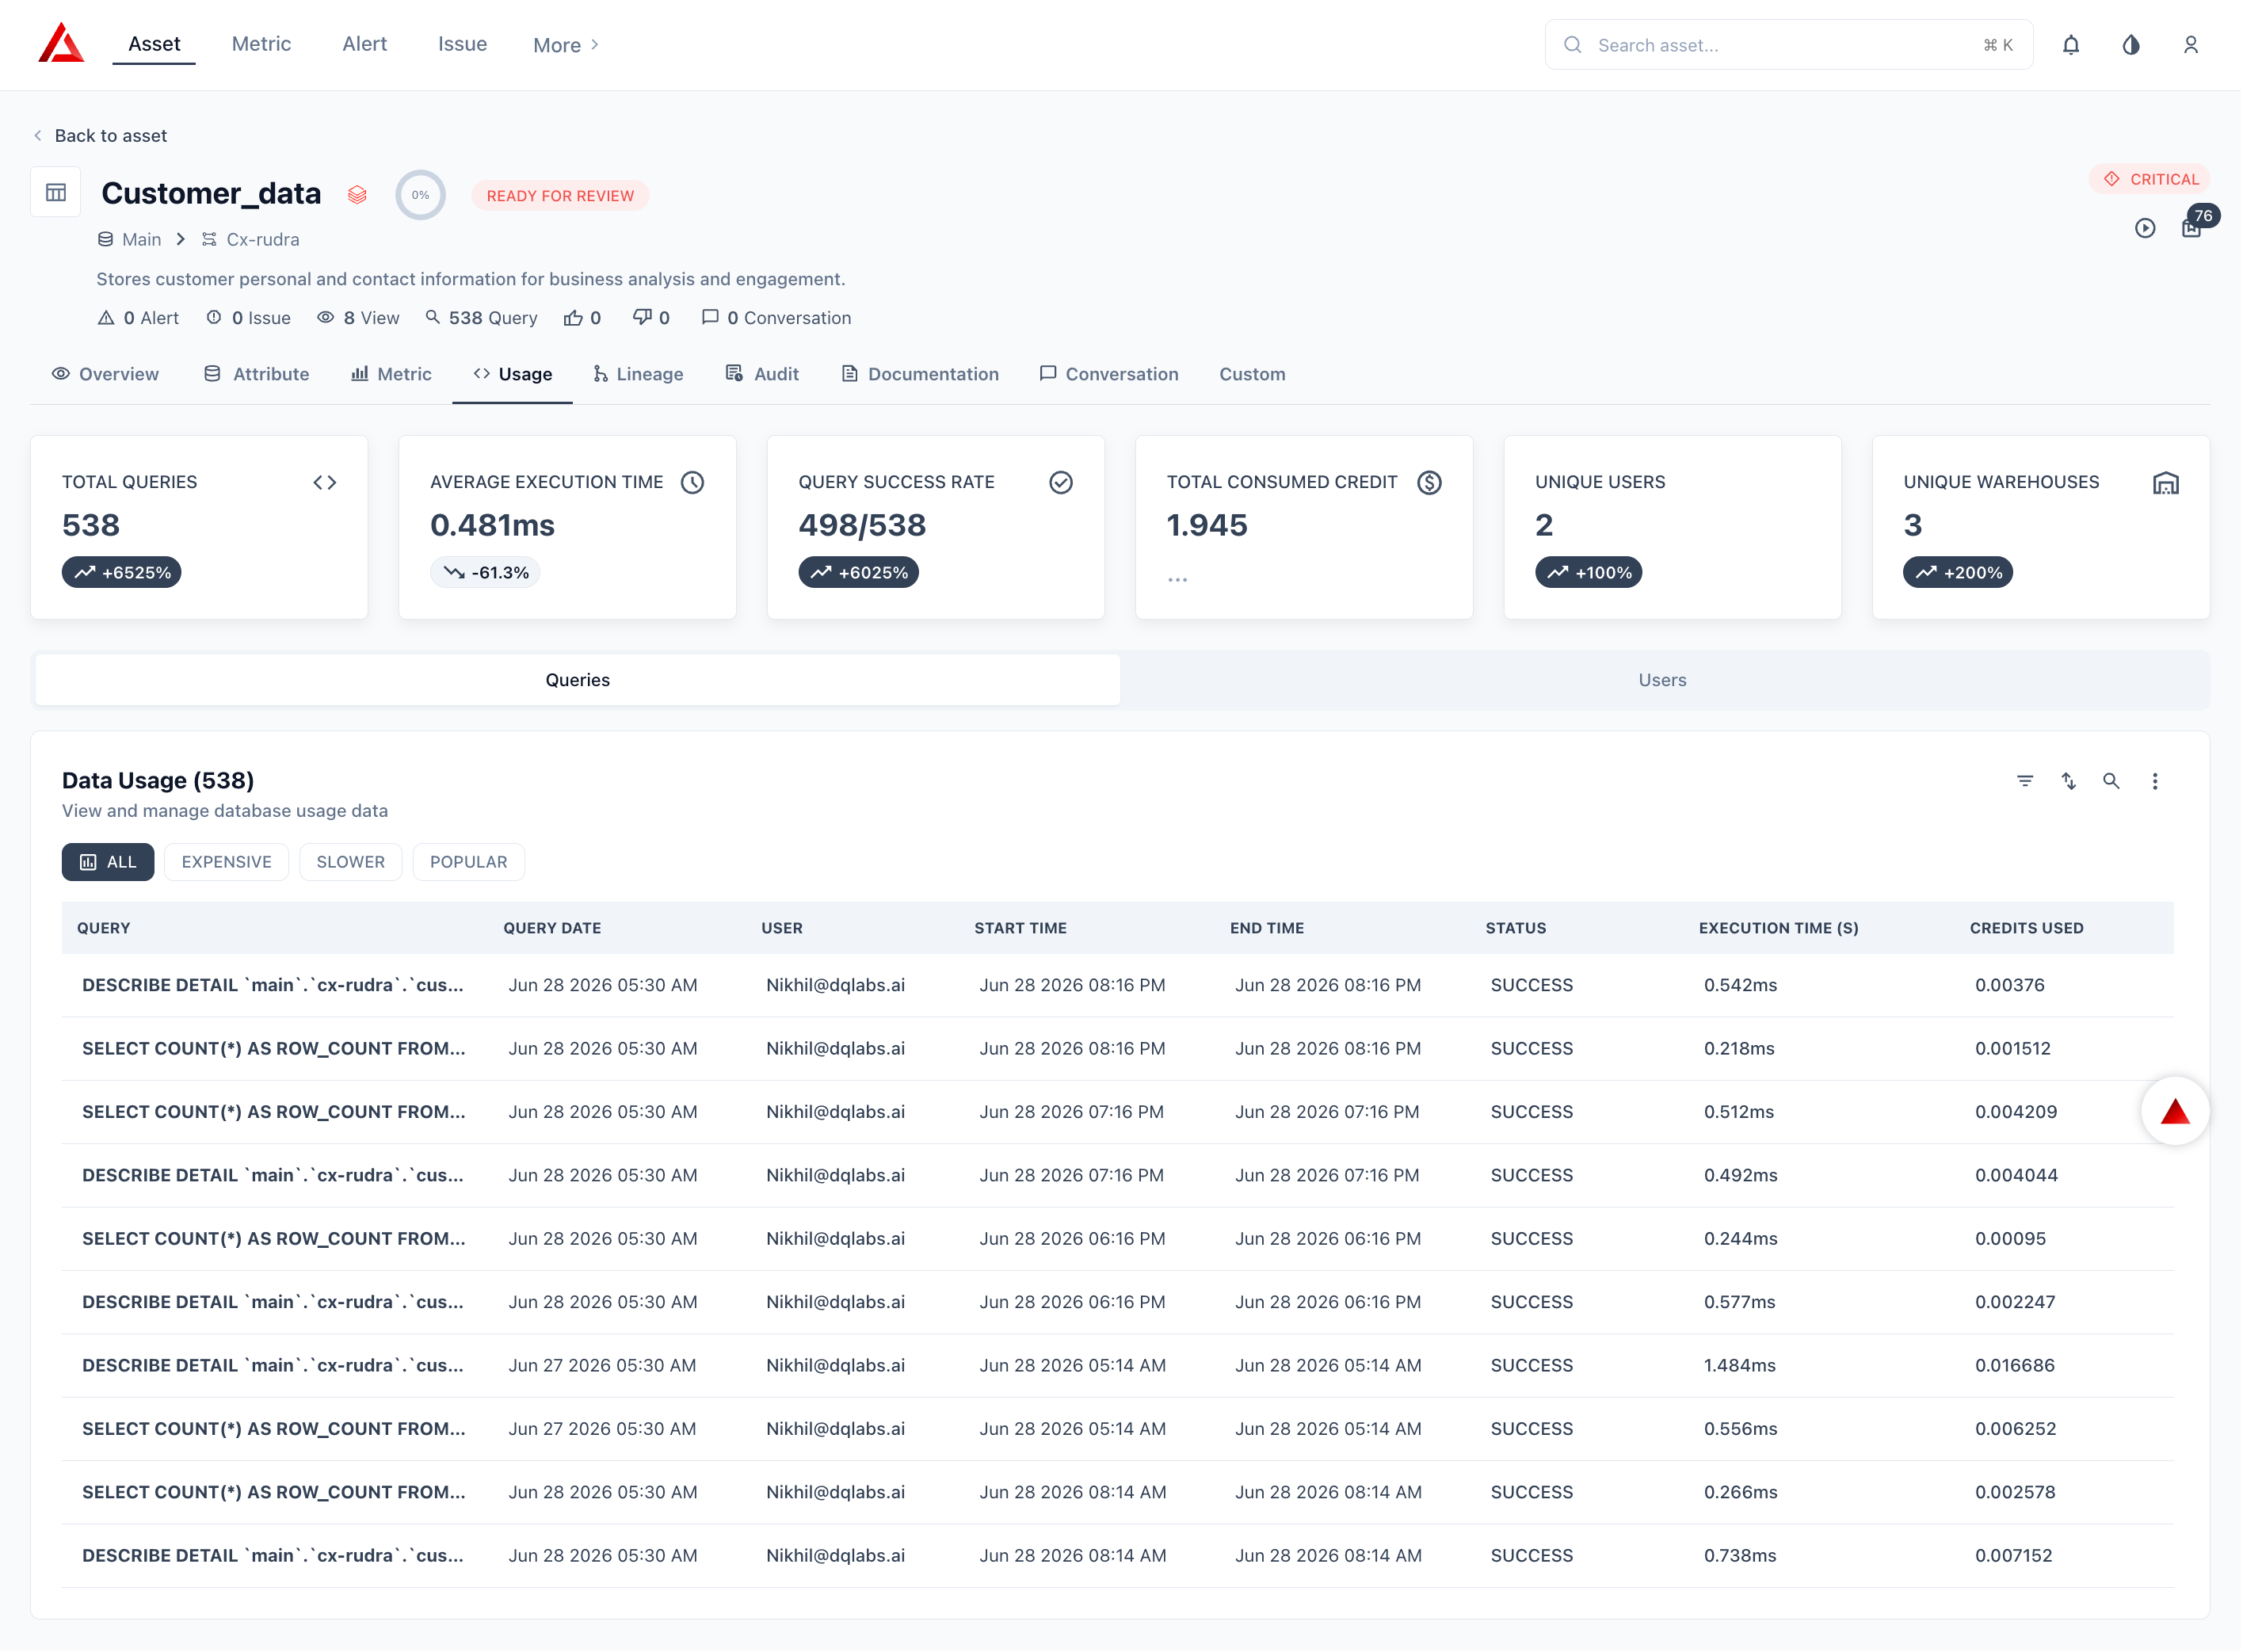Screen dimensions: 2243x1652
Task: Click the dollar icon on Total Consumed Credit
Action: tap(1430, 483)
